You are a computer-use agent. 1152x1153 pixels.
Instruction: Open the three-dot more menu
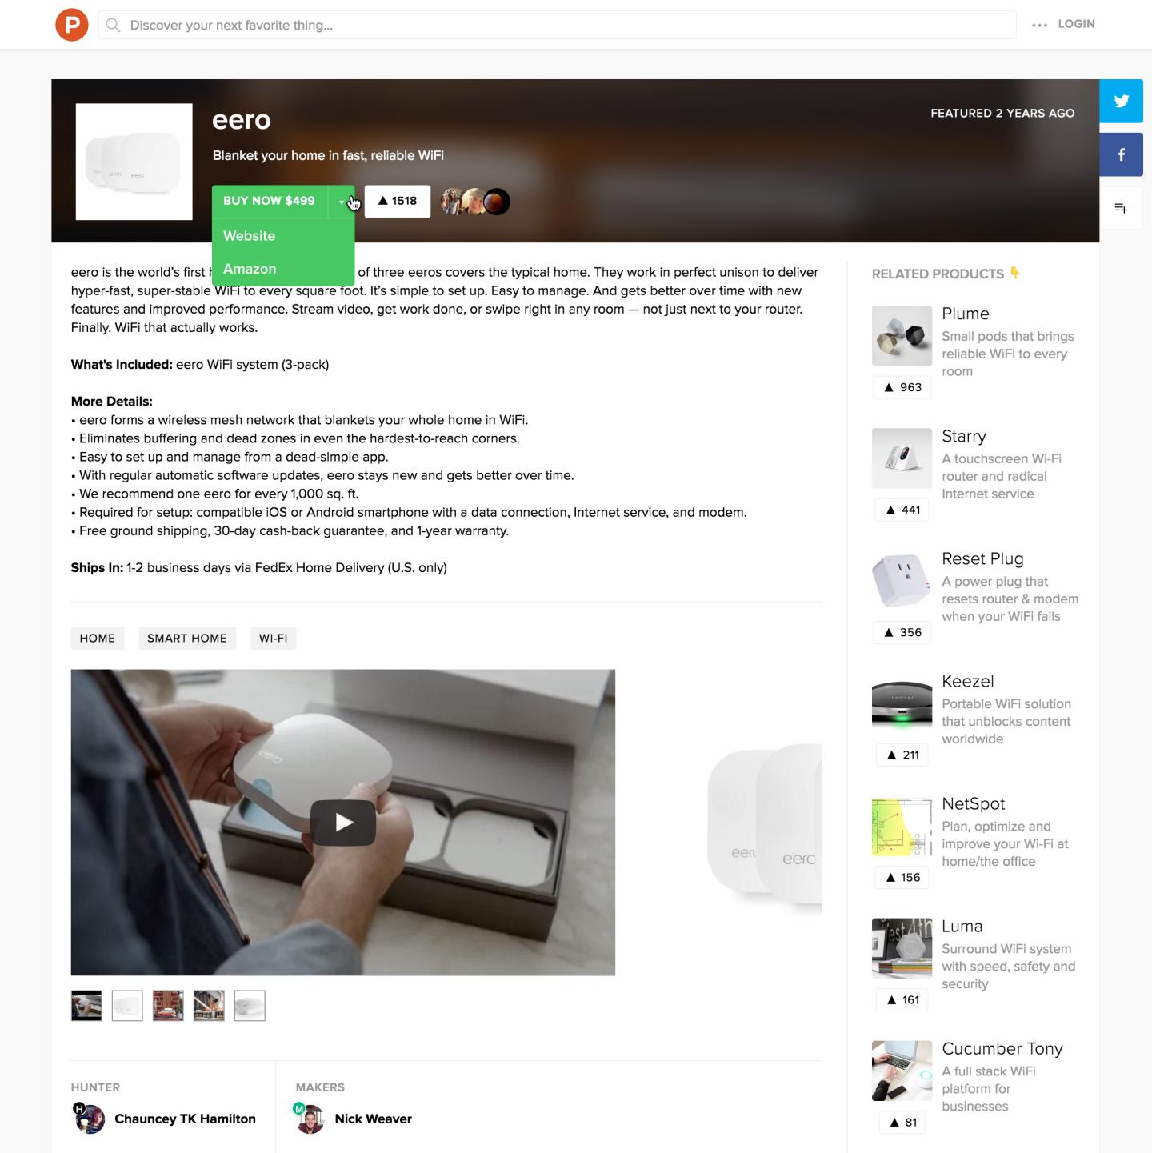click(x=1039, y=25)
